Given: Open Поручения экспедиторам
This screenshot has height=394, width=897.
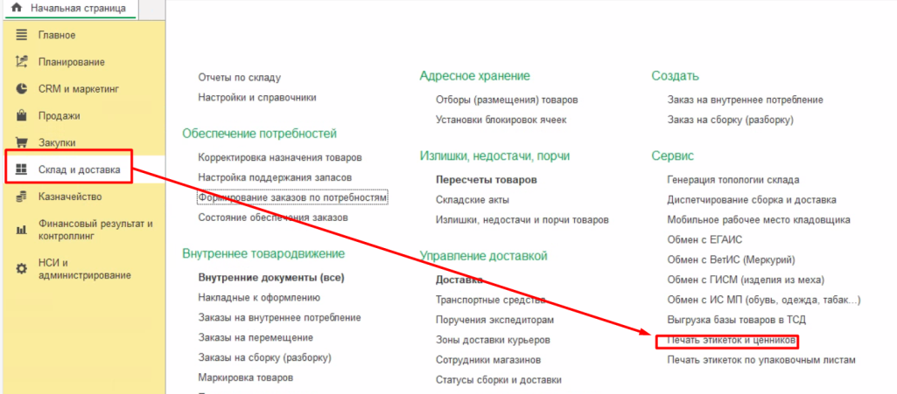Looking at the screenshot, I should (x=494, y=320).
